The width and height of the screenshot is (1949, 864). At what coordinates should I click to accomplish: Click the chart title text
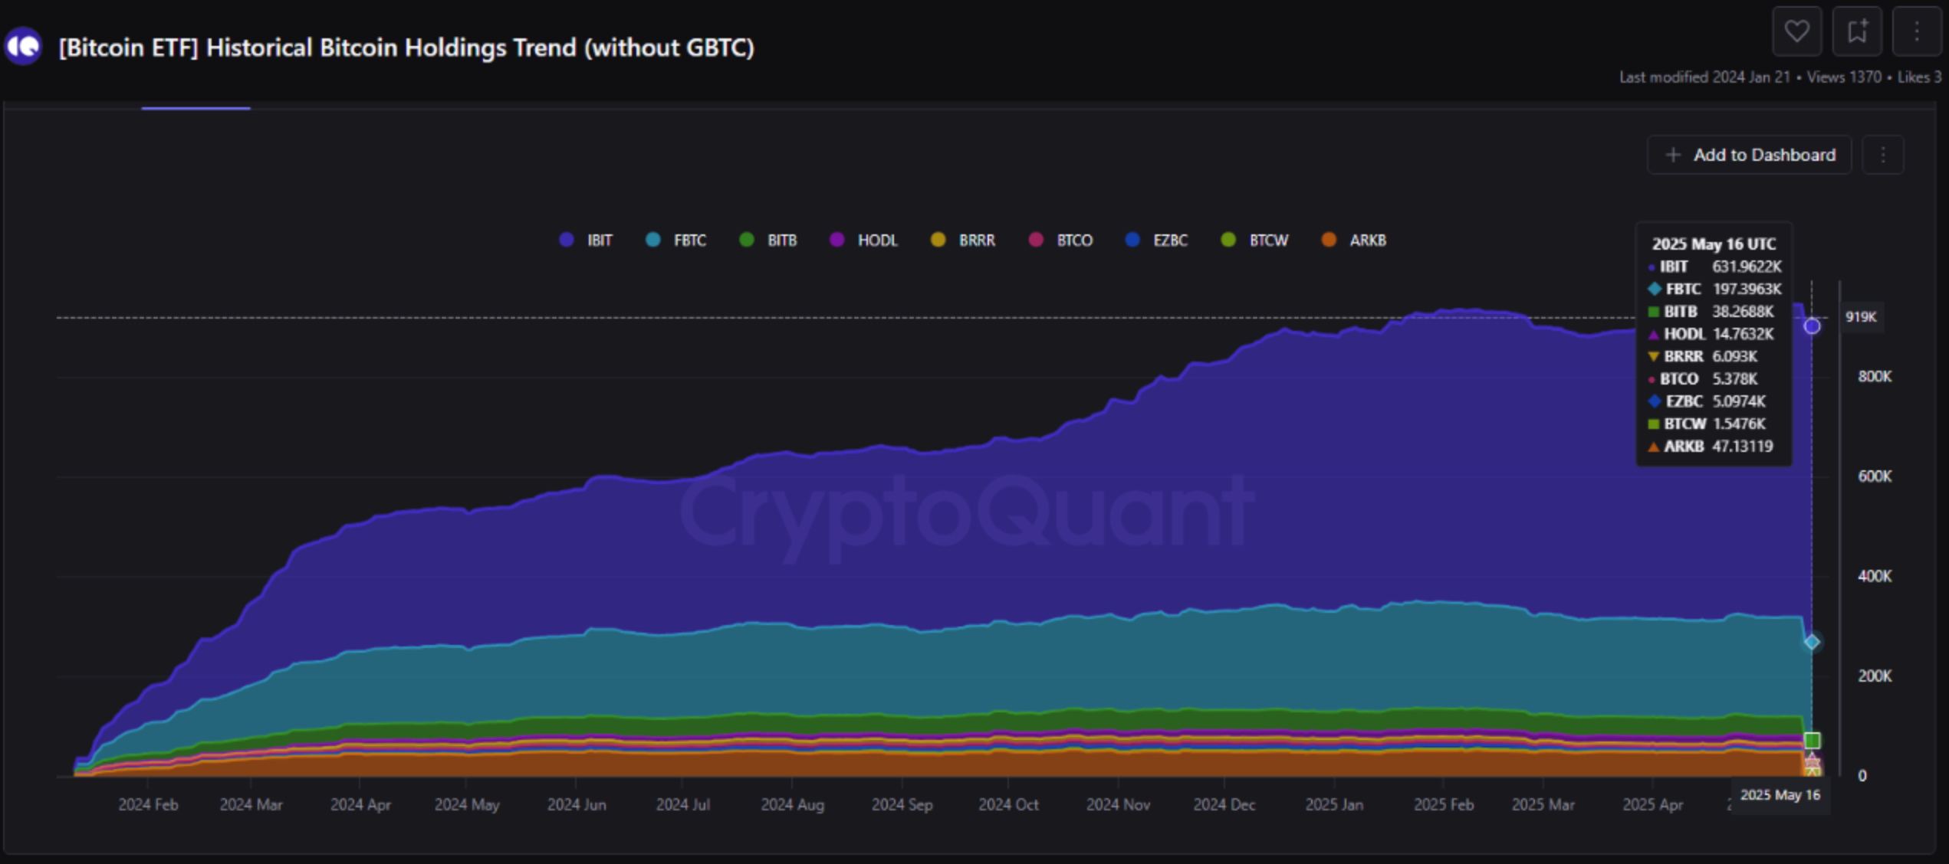pos(406,47)
